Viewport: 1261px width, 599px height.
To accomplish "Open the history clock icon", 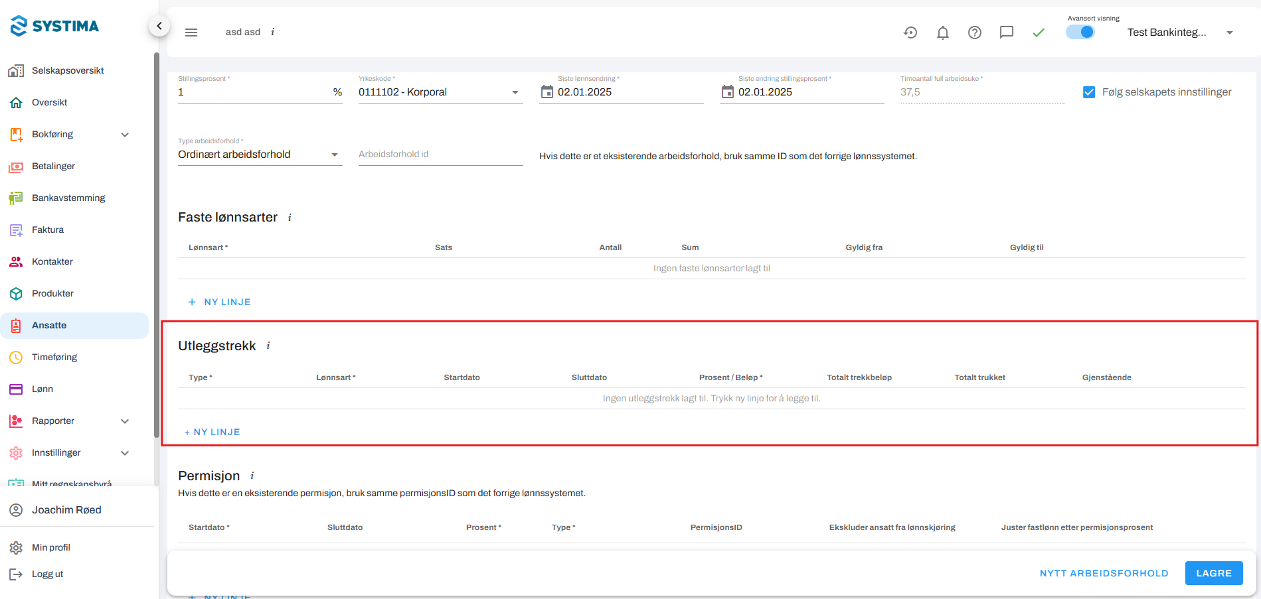I will pos(910,33).
